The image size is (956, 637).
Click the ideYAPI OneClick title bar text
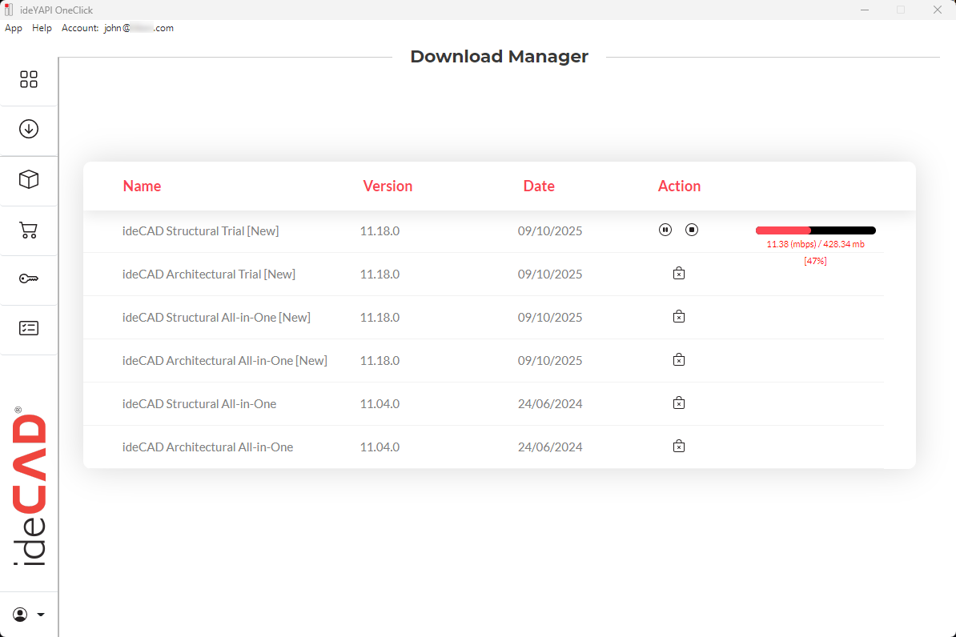(x=57, y=10)
